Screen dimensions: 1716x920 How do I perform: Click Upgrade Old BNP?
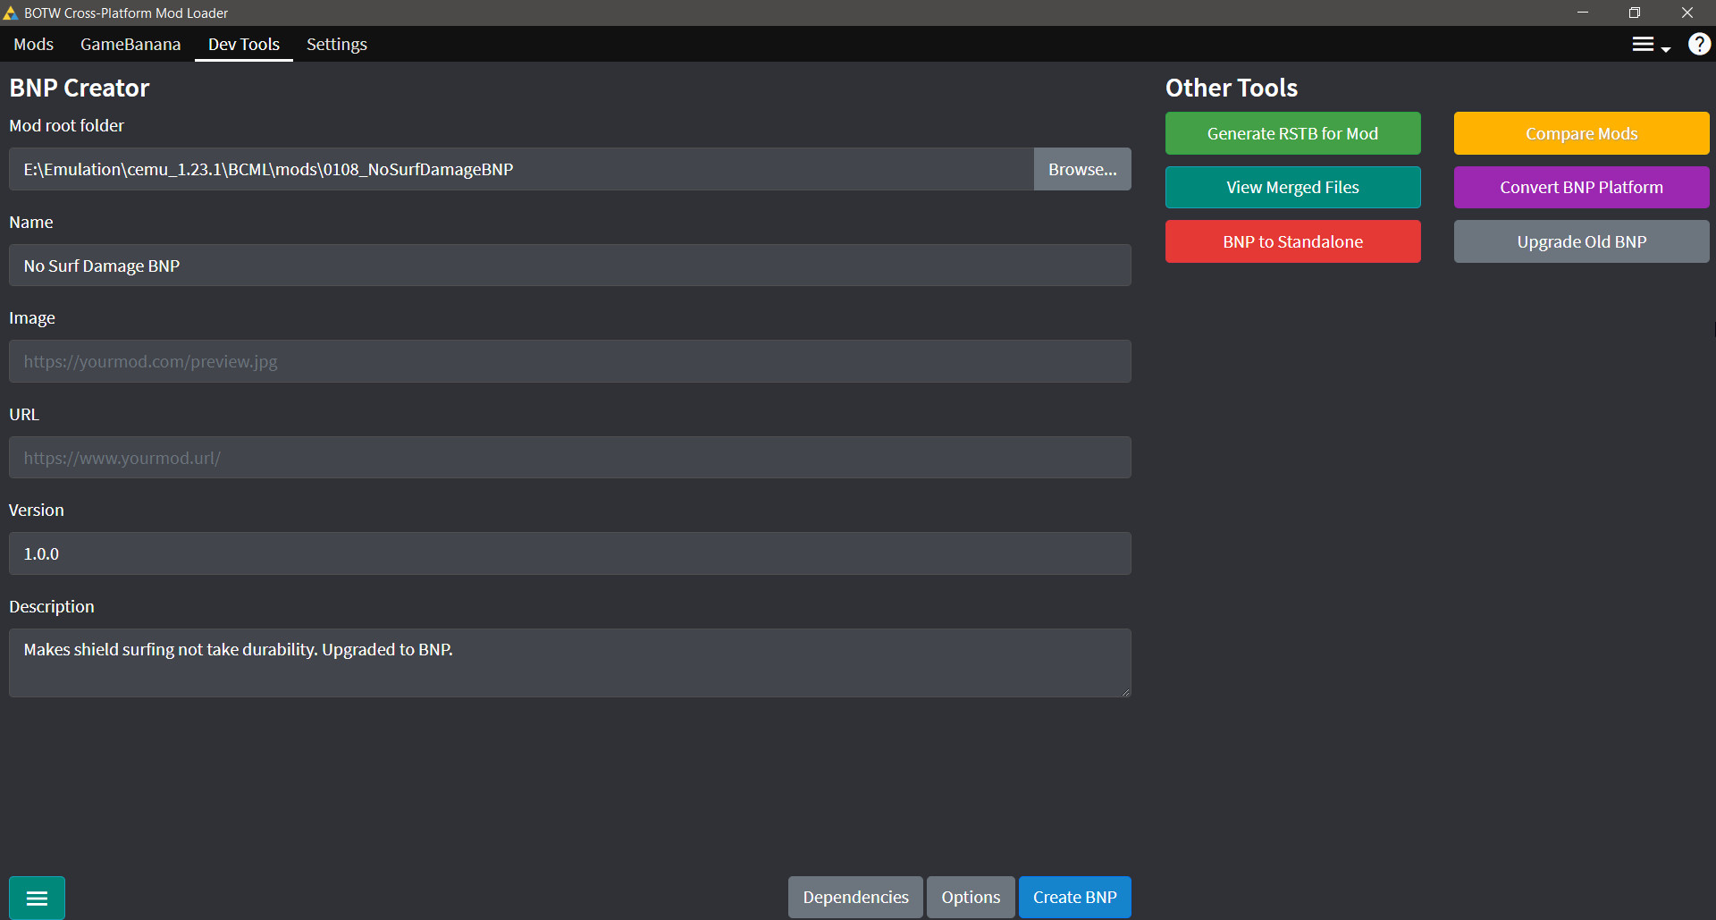click(x=1581, y=241)
